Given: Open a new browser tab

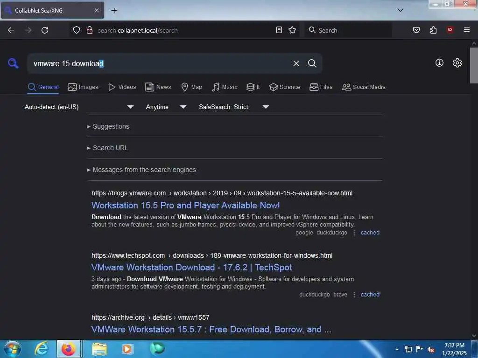Looking at the screenshot, I should [114, 11].
